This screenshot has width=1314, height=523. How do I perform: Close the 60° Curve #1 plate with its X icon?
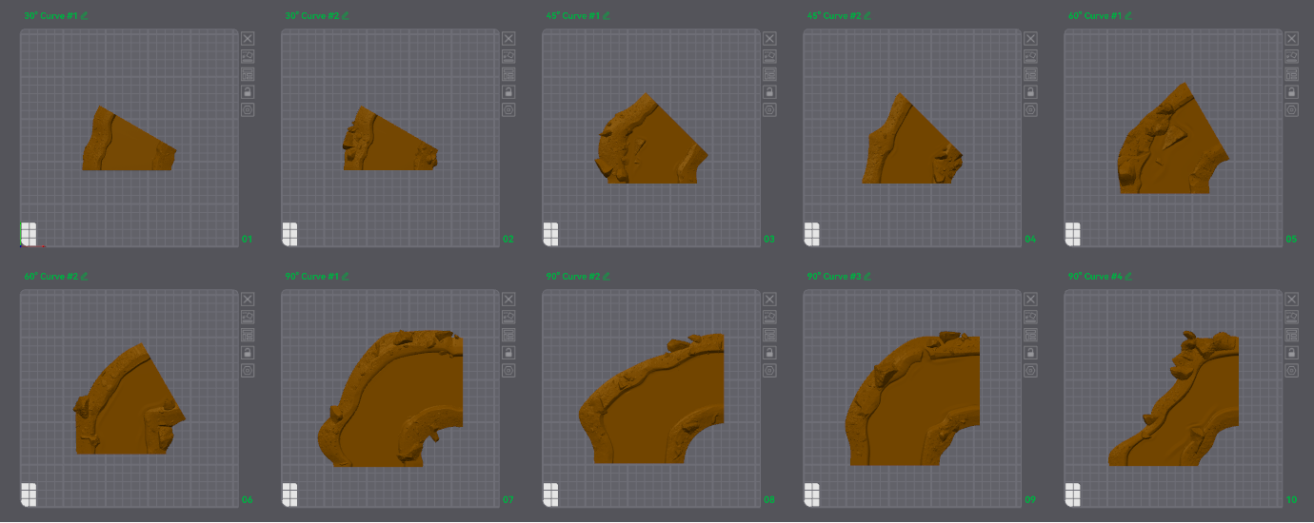pyautogui.click(x=1291, y=38)
